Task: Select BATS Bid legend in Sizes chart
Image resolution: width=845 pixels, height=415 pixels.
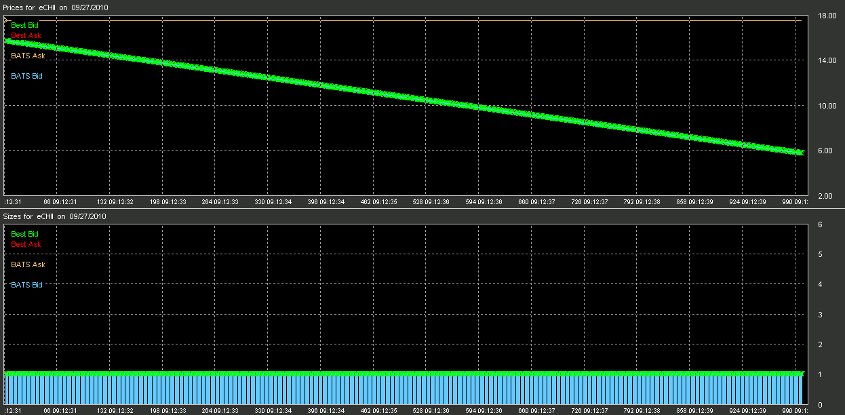Action: (x=26, y=285)
